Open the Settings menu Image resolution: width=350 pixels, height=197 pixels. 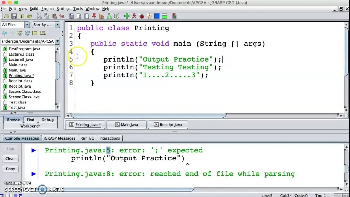(63, 9)
